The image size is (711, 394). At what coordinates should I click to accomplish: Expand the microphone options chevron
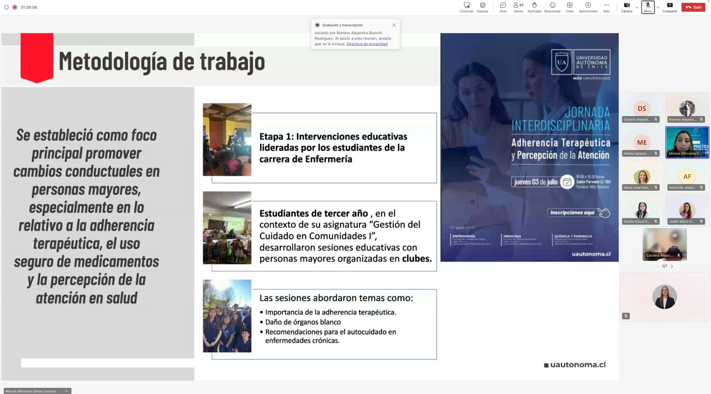(x=658, y=7)
